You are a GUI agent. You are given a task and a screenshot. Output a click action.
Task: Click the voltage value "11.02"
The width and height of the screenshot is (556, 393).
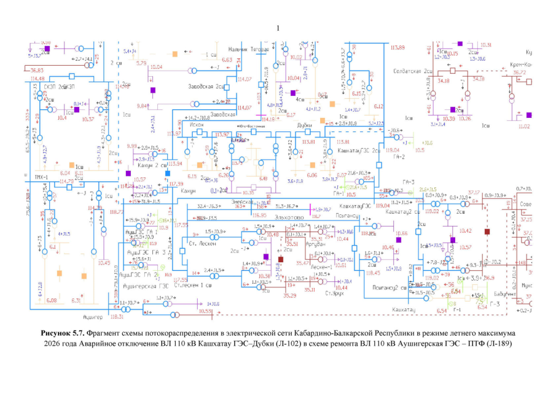pos(524,126)
